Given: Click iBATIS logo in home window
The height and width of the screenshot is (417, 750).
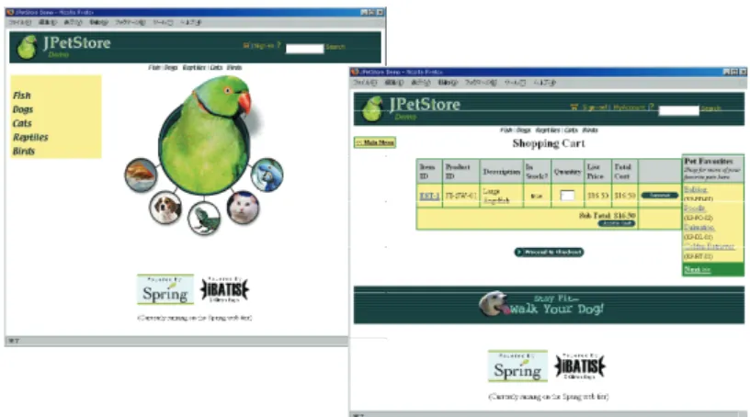Looking at the screenshot, I should 224,289.
